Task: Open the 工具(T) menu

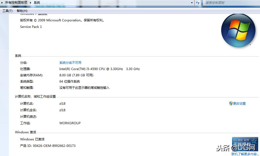Action: (7, 11)
